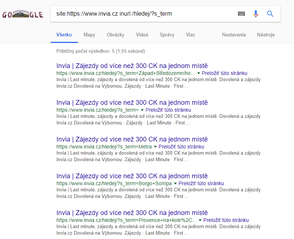Open Nastavenia search settings
The height and width of the screenshot is (239, 294).
point(234,35)
